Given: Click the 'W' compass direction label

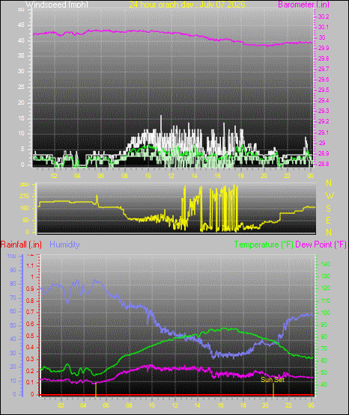Looking at the screenshot, I should 330,196.
